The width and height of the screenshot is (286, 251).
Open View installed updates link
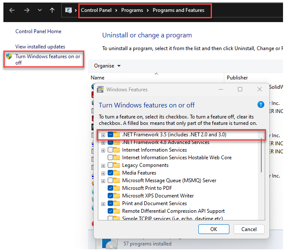40,47
